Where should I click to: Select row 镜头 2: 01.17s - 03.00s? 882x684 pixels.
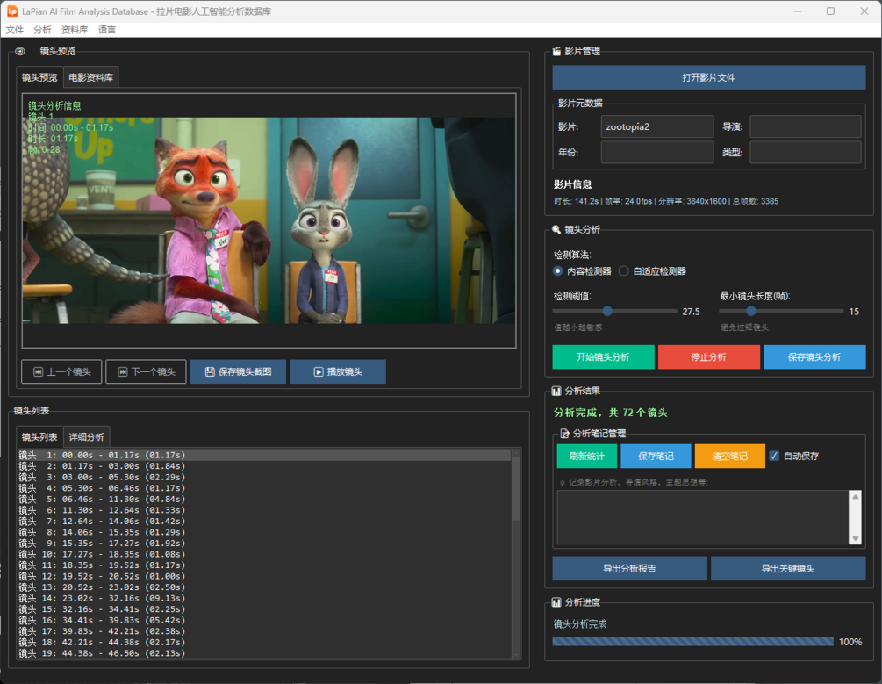point(264,466)
